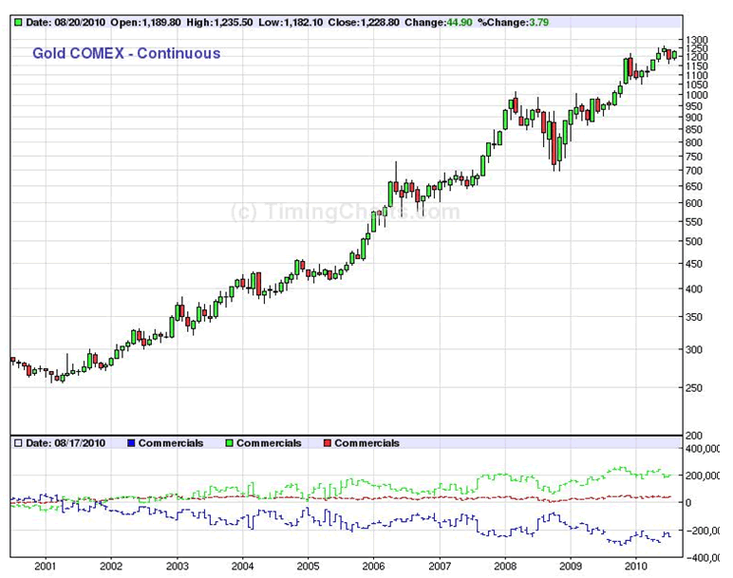This screenshot has width=733, height=578.
Task: Select the 2001 year label on the time axis
Action: 46,567
